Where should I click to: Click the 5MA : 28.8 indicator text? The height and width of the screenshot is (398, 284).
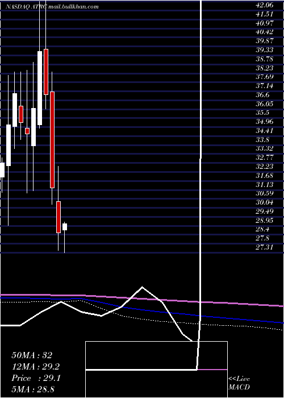click(33, 389)
